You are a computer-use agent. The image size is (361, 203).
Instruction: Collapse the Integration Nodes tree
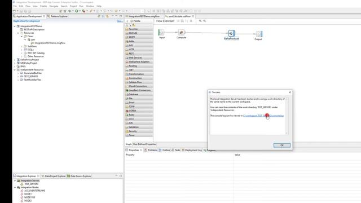tap(15, 187)
